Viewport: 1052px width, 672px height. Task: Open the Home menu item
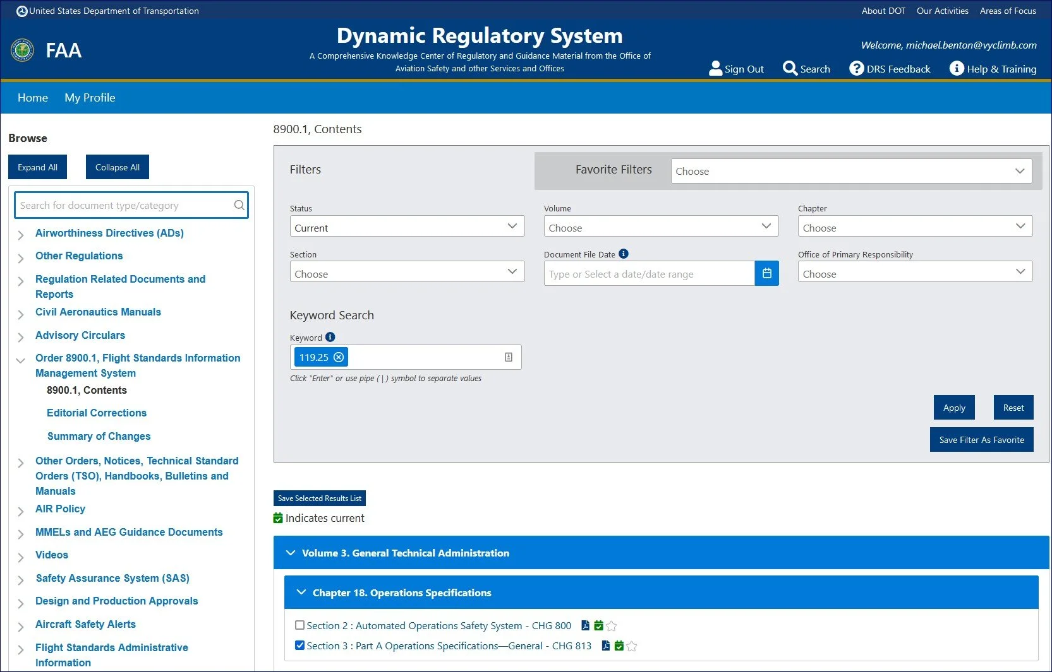pyautogui.click(x=33, y=98)
